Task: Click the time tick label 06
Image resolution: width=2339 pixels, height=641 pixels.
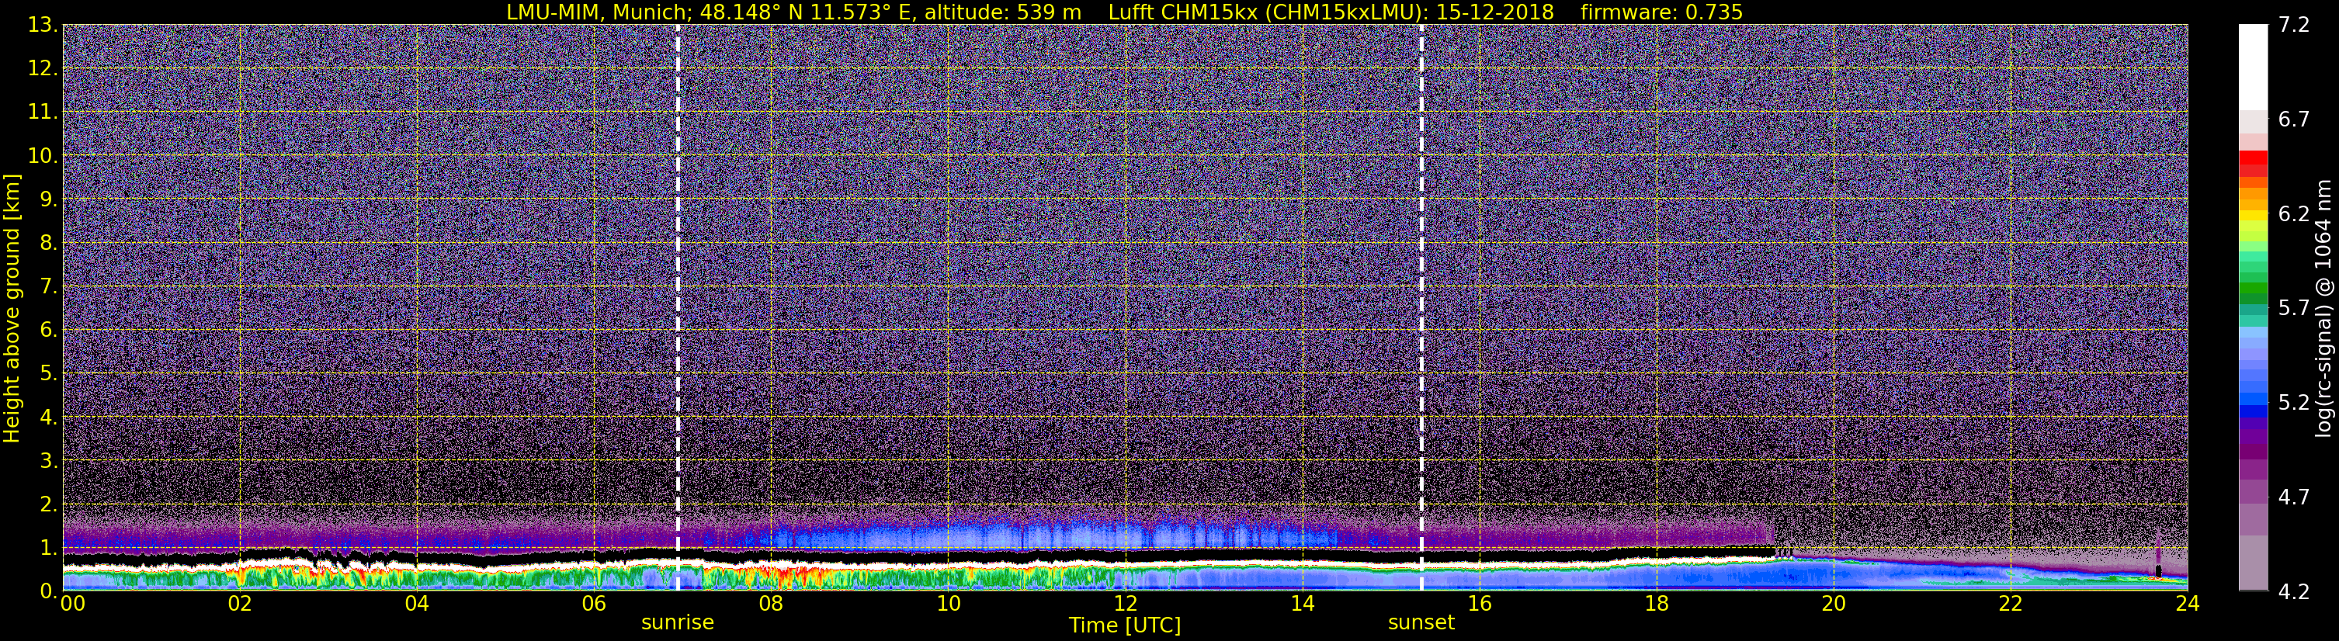Action: pos(593,604)
